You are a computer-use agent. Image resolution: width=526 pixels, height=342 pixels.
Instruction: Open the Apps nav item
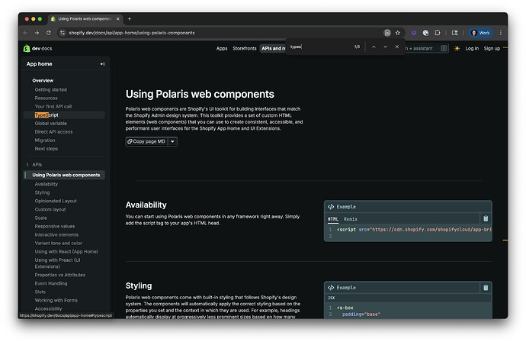(222, 48)
